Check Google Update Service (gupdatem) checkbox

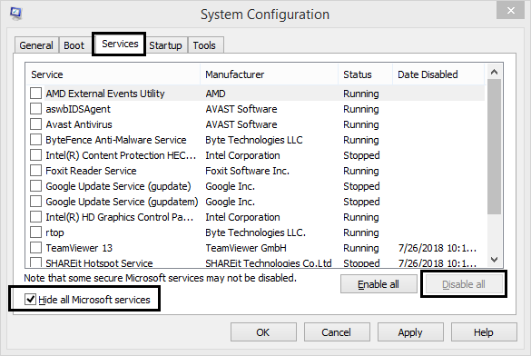[x=36, y=202]
